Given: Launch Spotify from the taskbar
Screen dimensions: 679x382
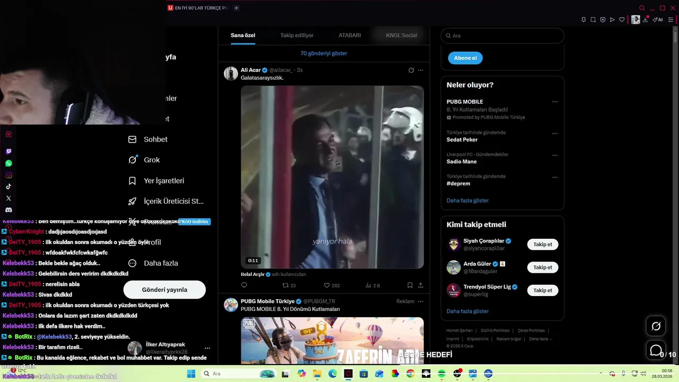Looking at the screenshot, I should click(441, 374).
